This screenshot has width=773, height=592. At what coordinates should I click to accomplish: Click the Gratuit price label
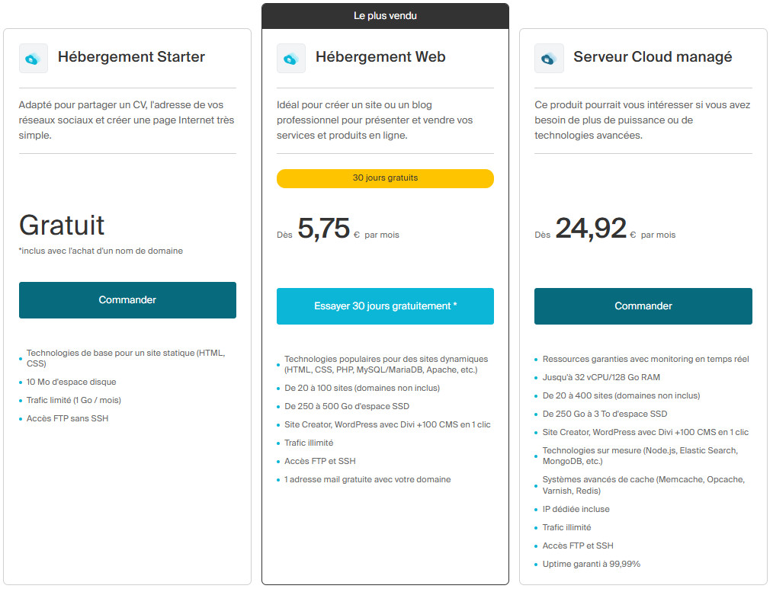62,226
